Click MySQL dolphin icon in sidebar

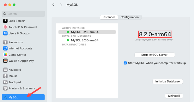click(5, 97)
